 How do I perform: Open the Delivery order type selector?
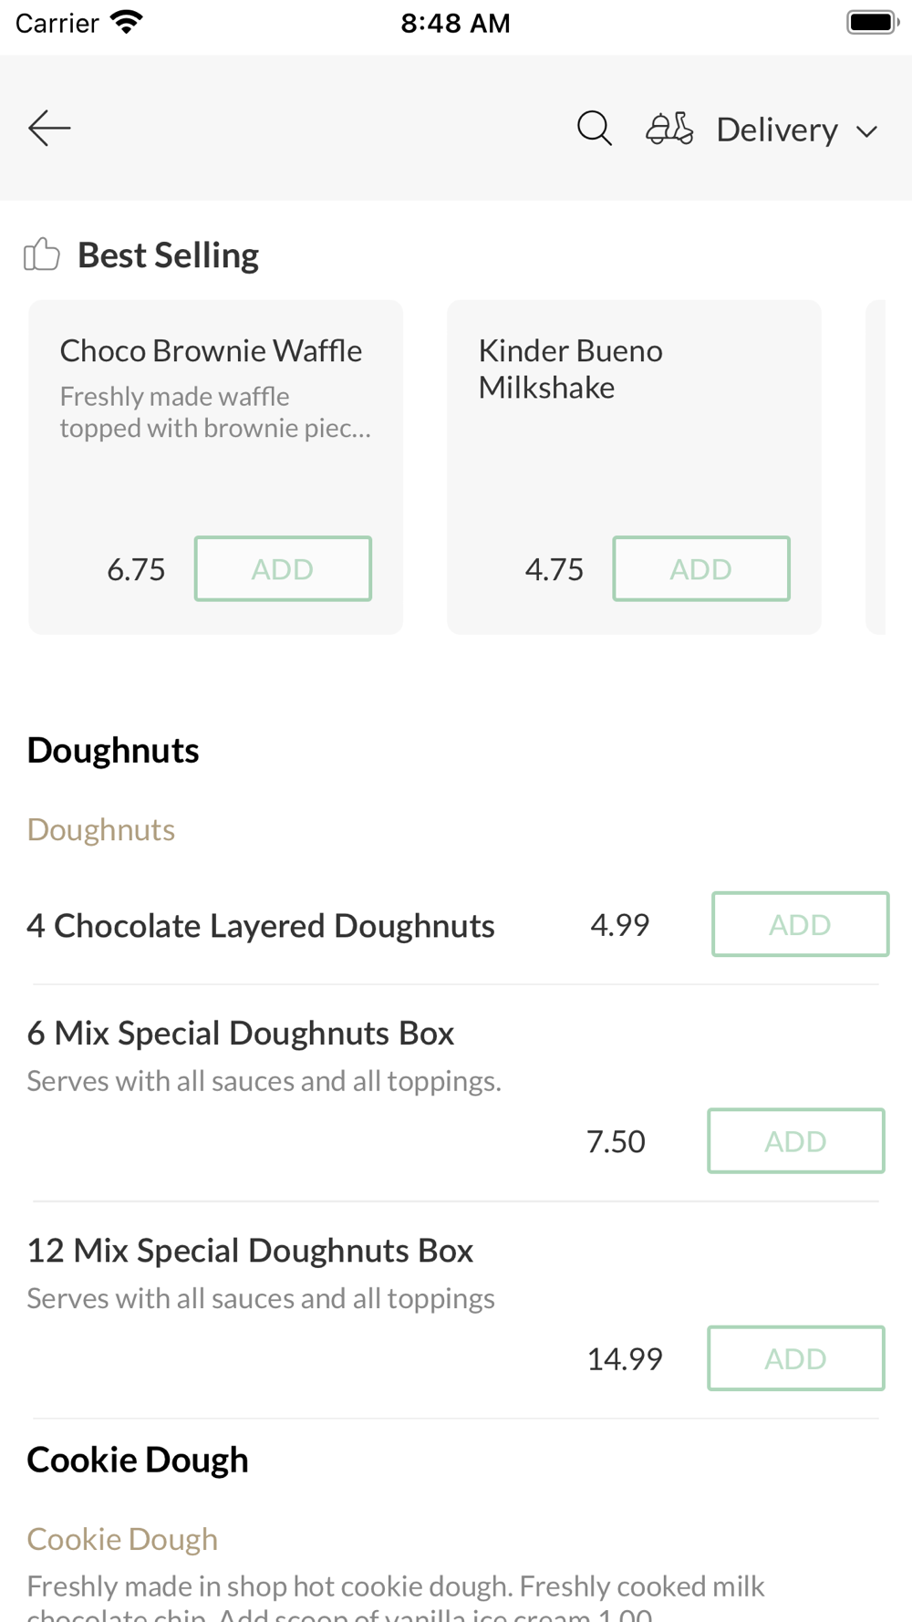[x=762, y=130]
